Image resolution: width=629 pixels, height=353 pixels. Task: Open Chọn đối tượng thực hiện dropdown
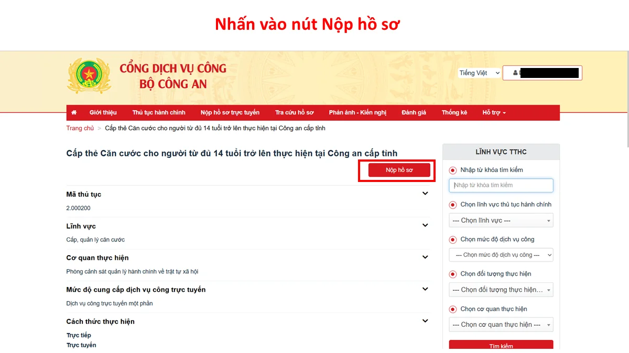[x=501, y=290]
